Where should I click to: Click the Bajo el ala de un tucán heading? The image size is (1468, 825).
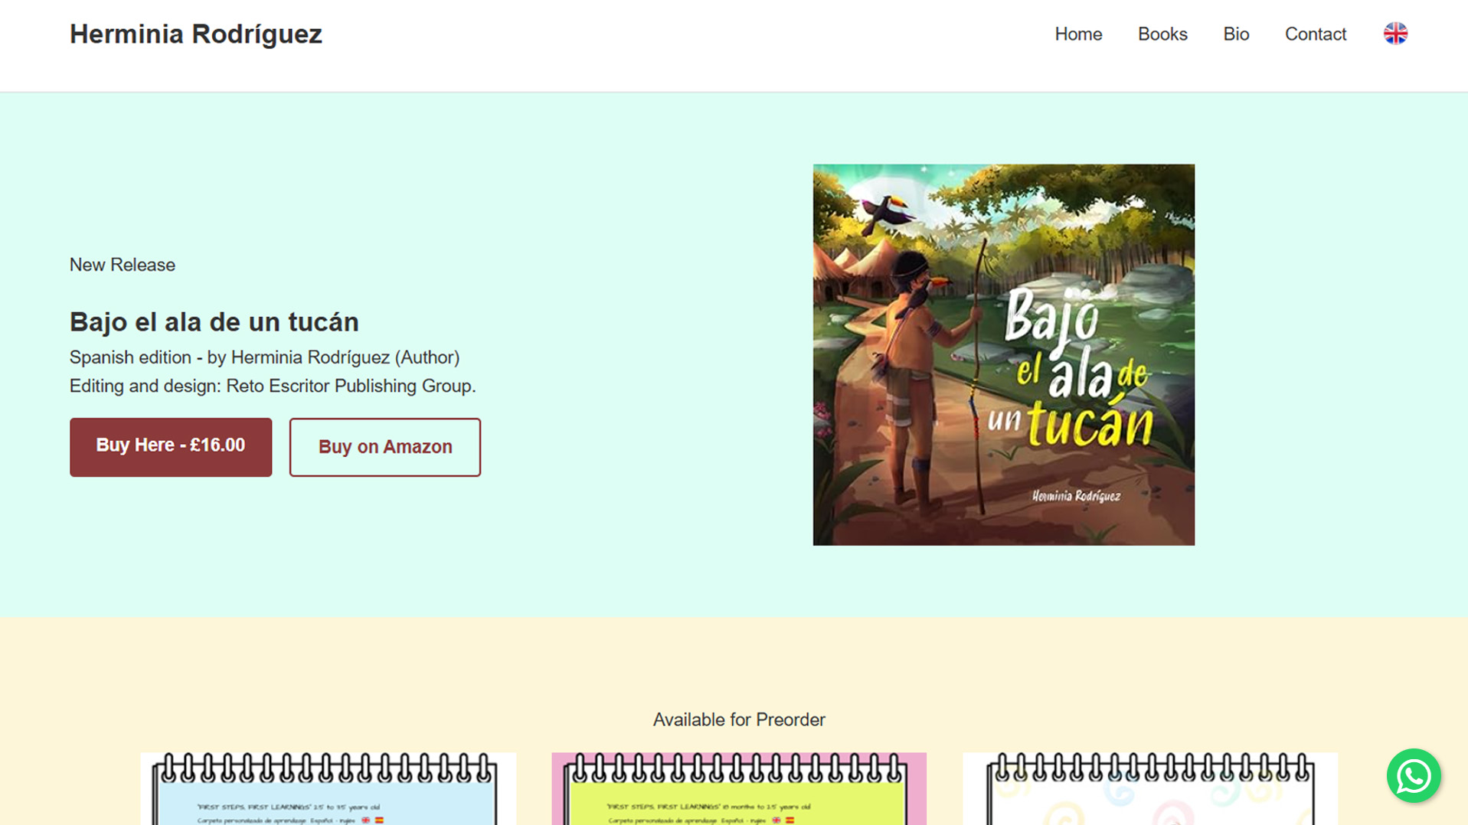(214, 322)
